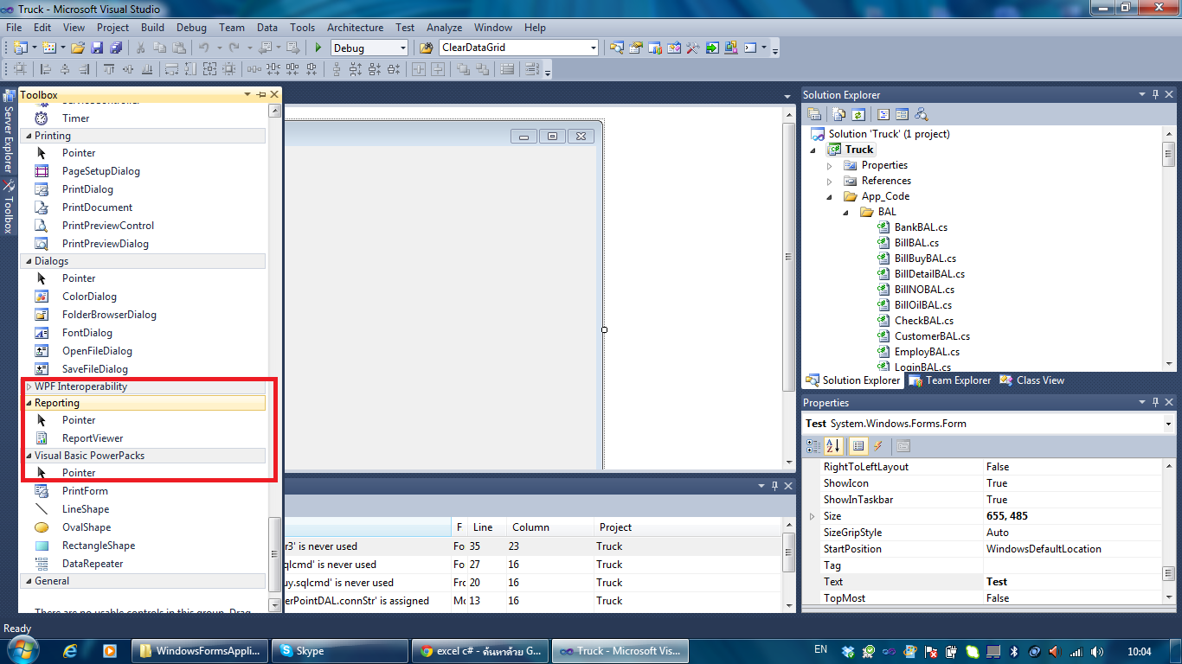Select PrintForm under Visual Basic PowerPacks

click(85, 491)
